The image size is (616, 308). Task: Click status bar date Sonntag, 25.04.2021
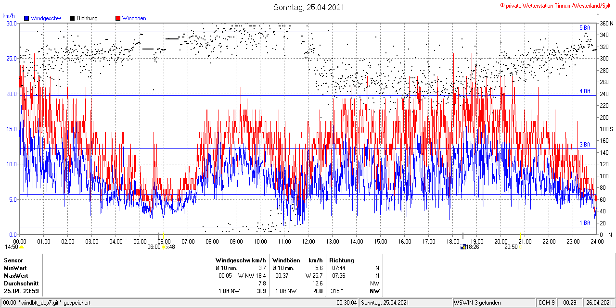(x=385, y=303)
